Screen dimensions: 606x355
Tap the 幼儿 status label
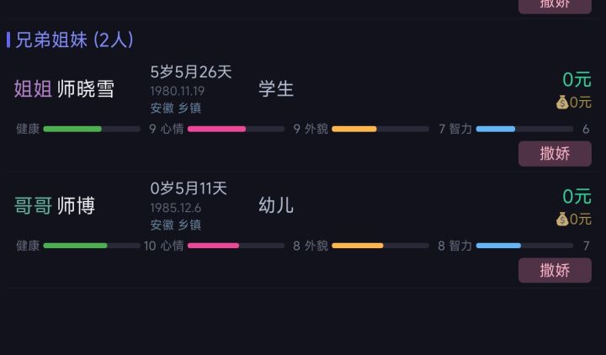(x=276, y=205)
